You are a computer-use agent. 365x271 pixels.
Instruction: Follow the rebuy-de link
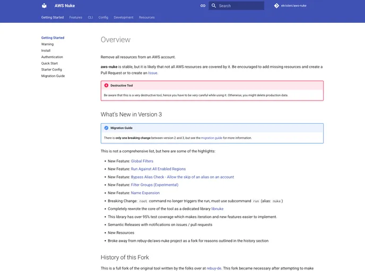(214, 268)
